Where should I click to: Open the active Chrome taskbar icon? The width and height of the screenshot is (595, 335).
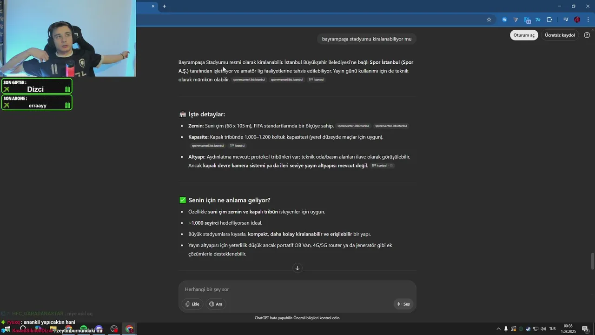click(x=129, y=329)
